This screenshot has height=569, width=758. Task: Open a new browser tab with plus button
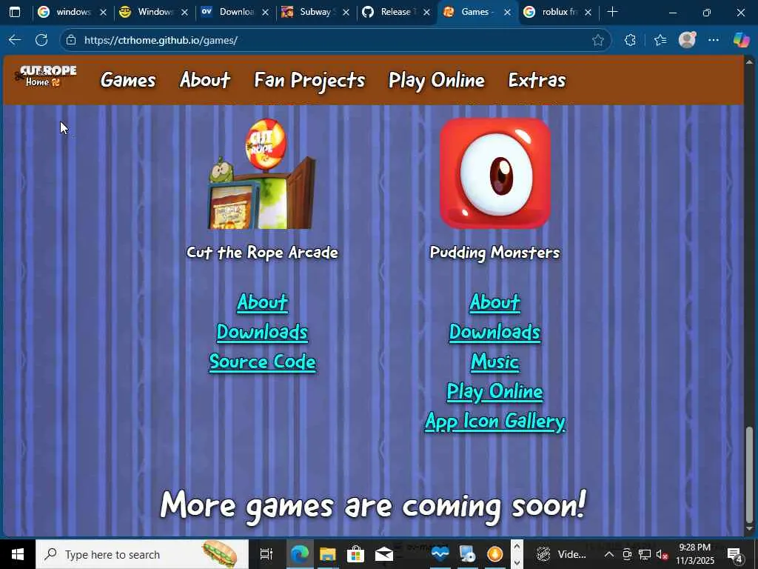tap(612, 12)
